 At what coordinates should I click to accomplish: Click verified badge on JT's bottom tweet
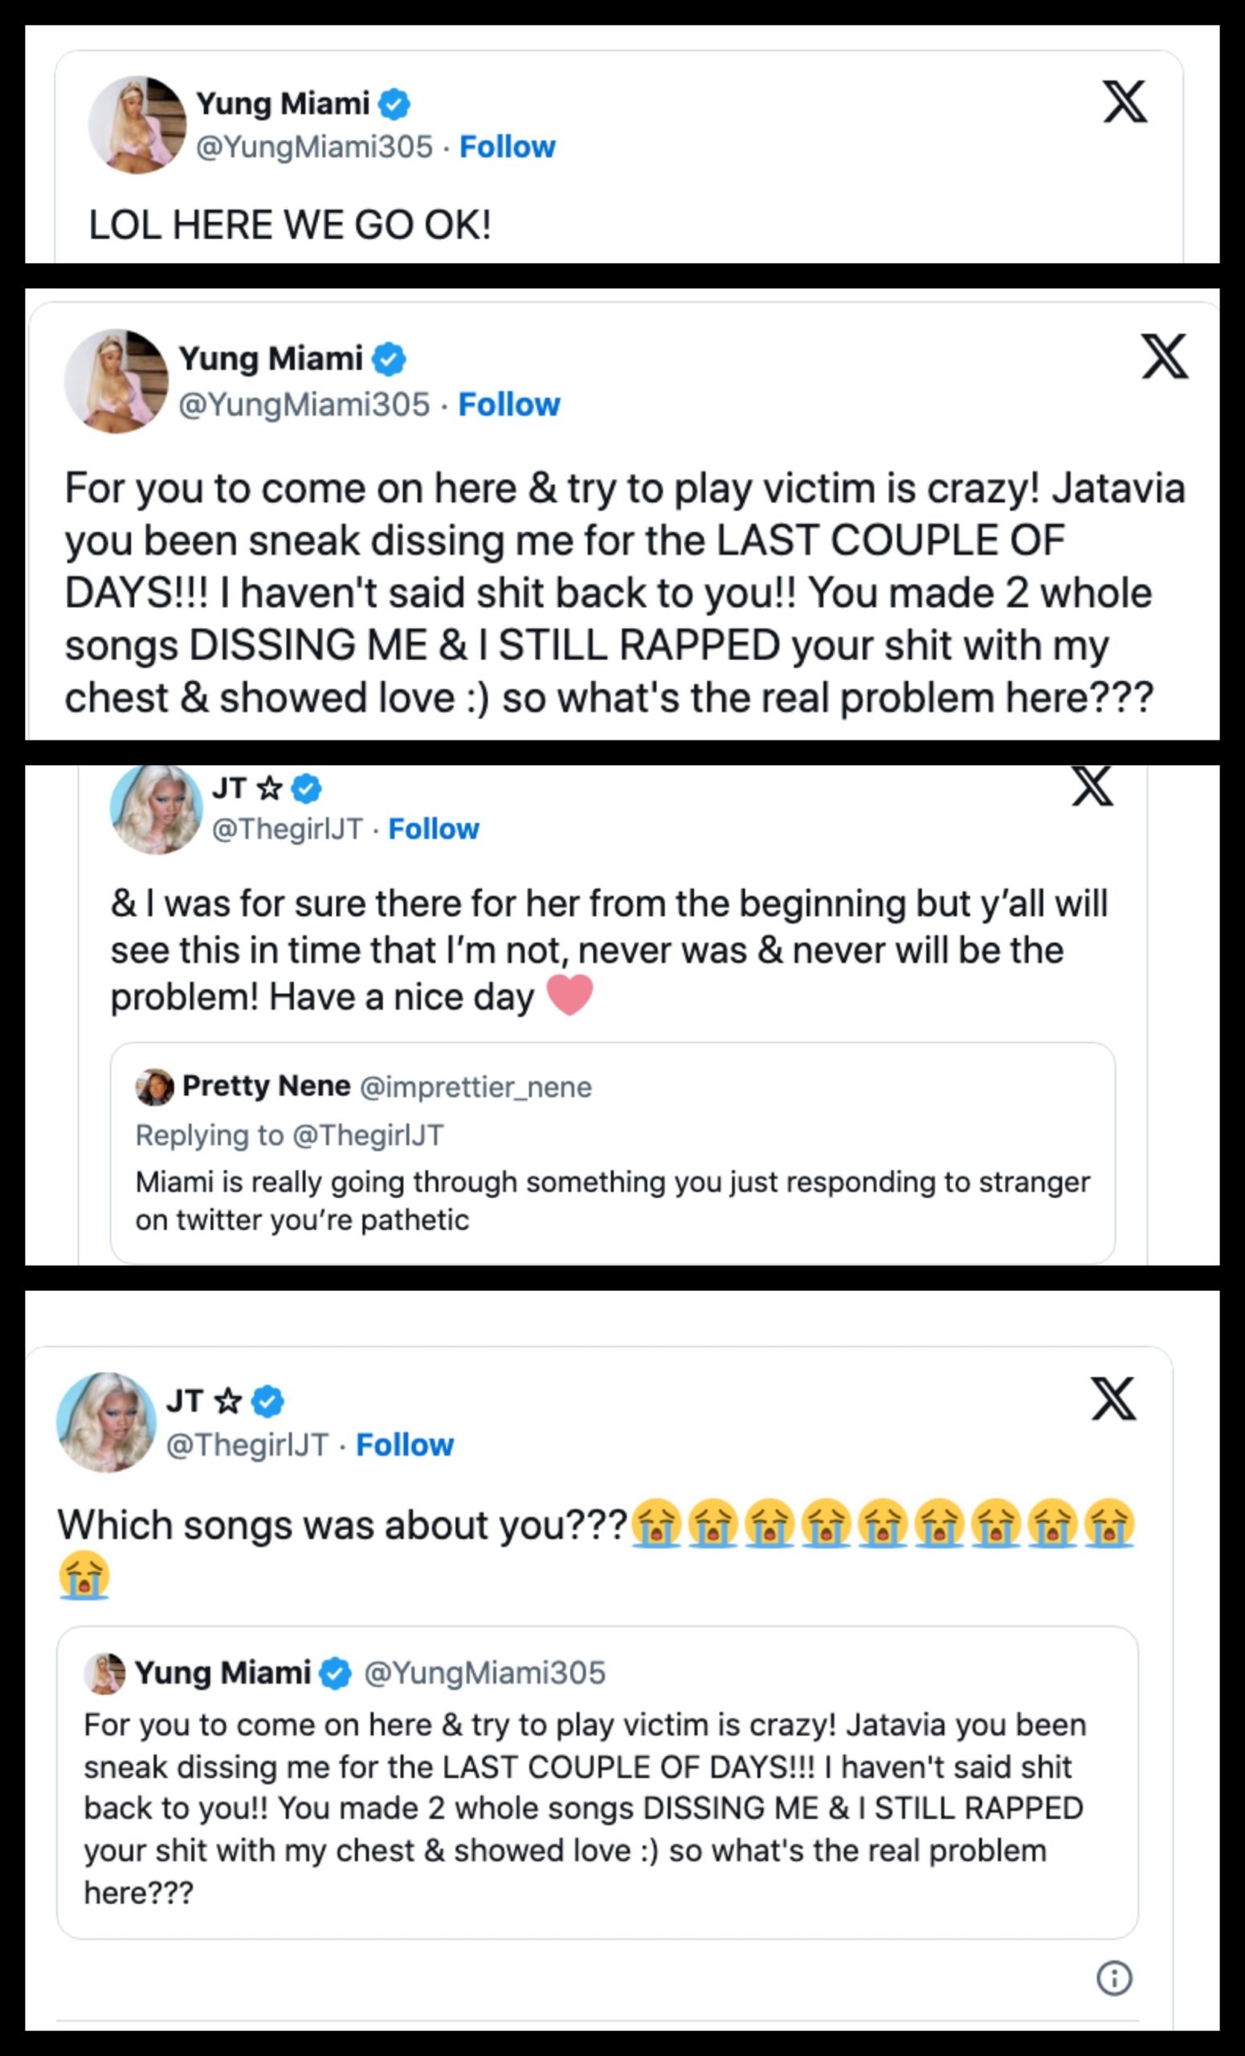click(267, 1401)
